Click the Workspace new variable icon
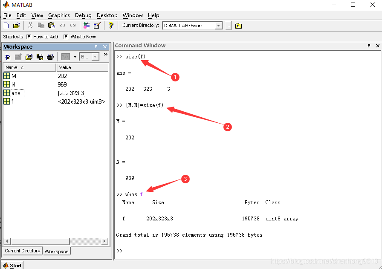The width and height of the screenshot is (382, 269). point(8,57)
